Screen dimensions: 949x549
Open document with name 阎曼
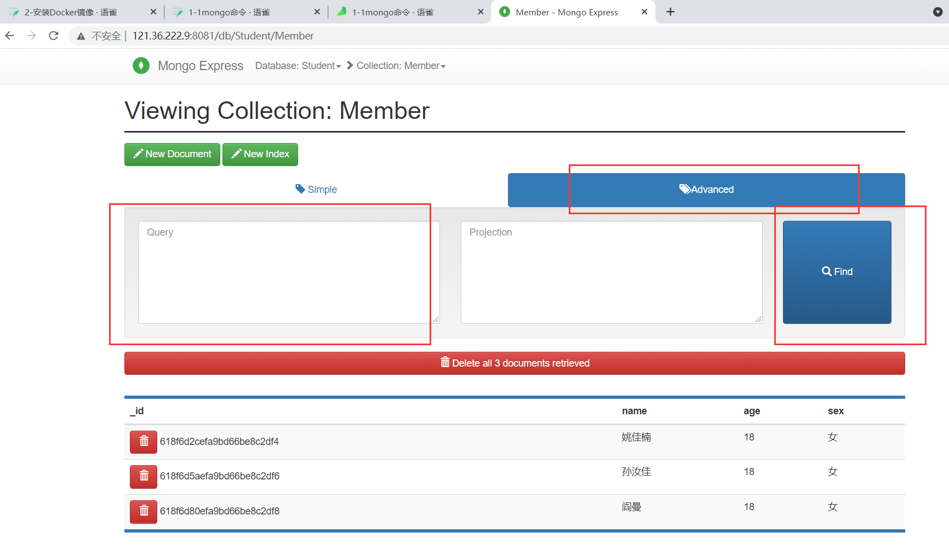pyautogui.click(x=631, y=507)
